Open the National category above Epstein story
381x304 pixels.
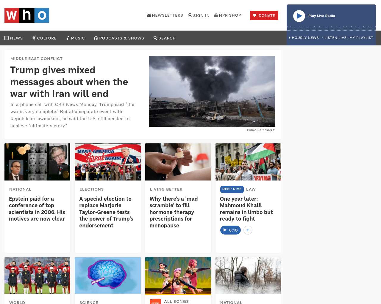coord(20,189)
